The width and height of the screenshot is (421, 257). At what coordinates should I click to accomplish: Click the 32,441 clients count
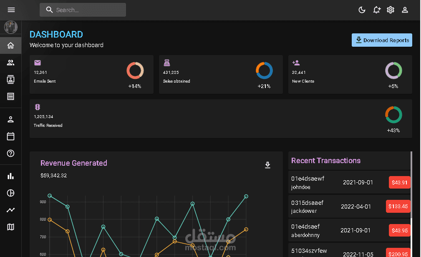[299, 73]
